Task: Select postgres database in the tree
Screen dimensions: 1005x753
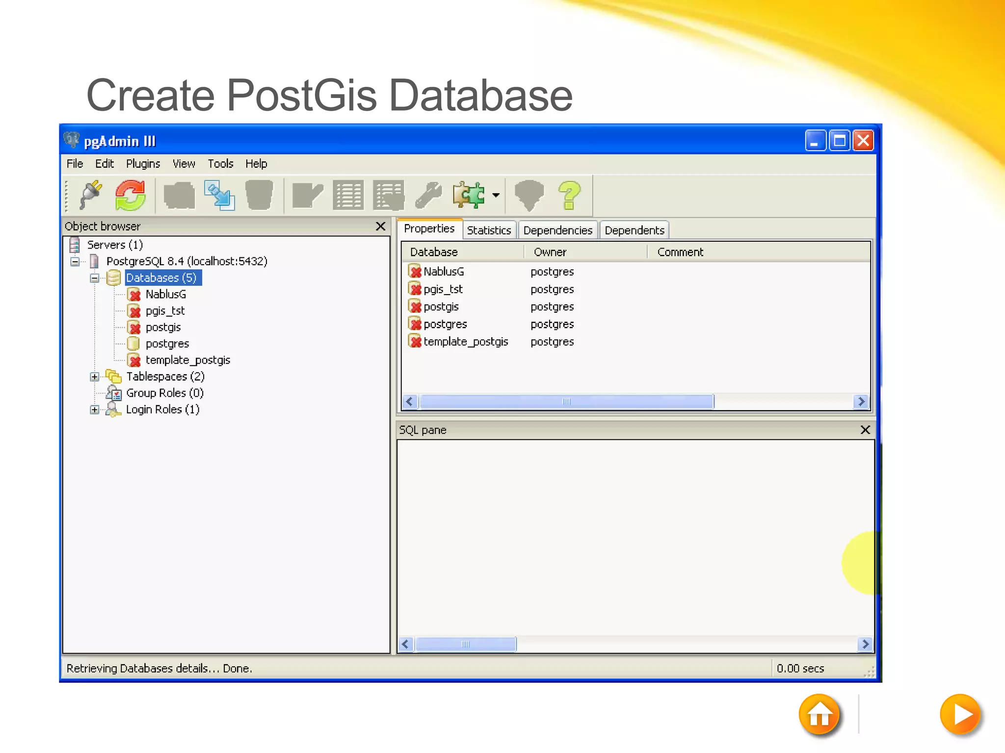Action: tap(167, 344)
